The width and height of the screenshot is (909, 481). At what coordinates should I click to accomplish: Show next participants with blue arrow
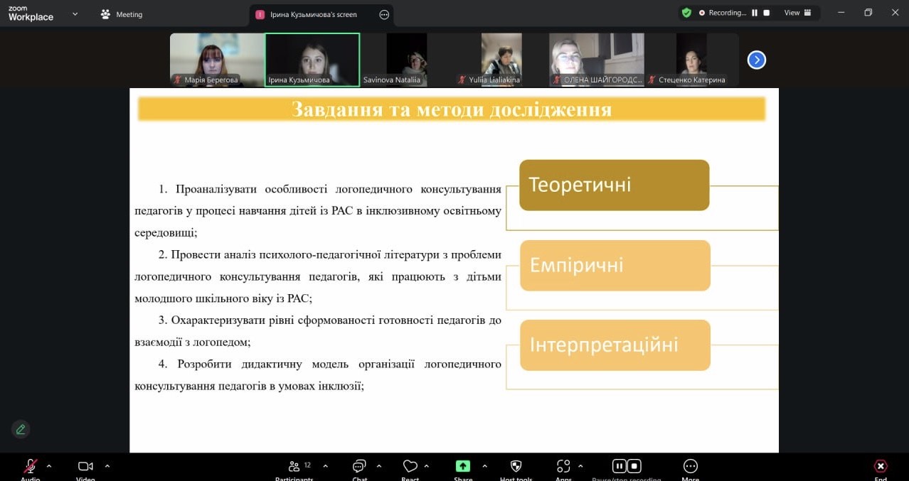[756, 60]
